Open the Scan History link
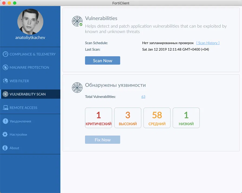 [x=208, y=43]
